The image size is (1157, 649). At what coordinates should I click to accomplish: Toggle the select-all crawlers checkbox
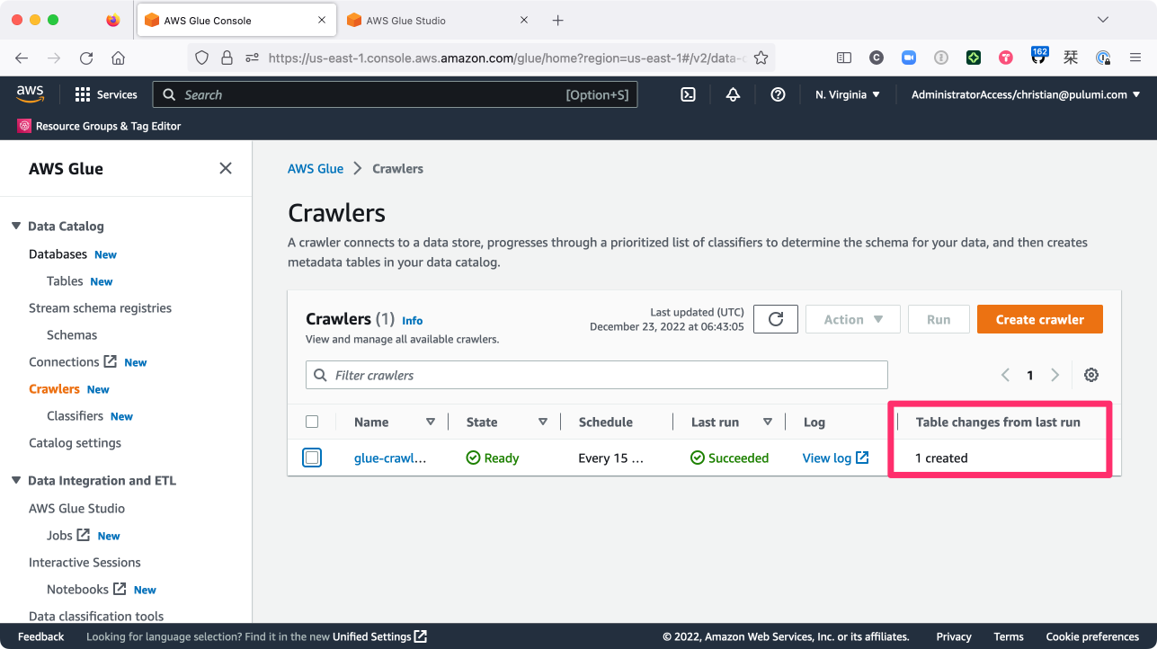312,422
